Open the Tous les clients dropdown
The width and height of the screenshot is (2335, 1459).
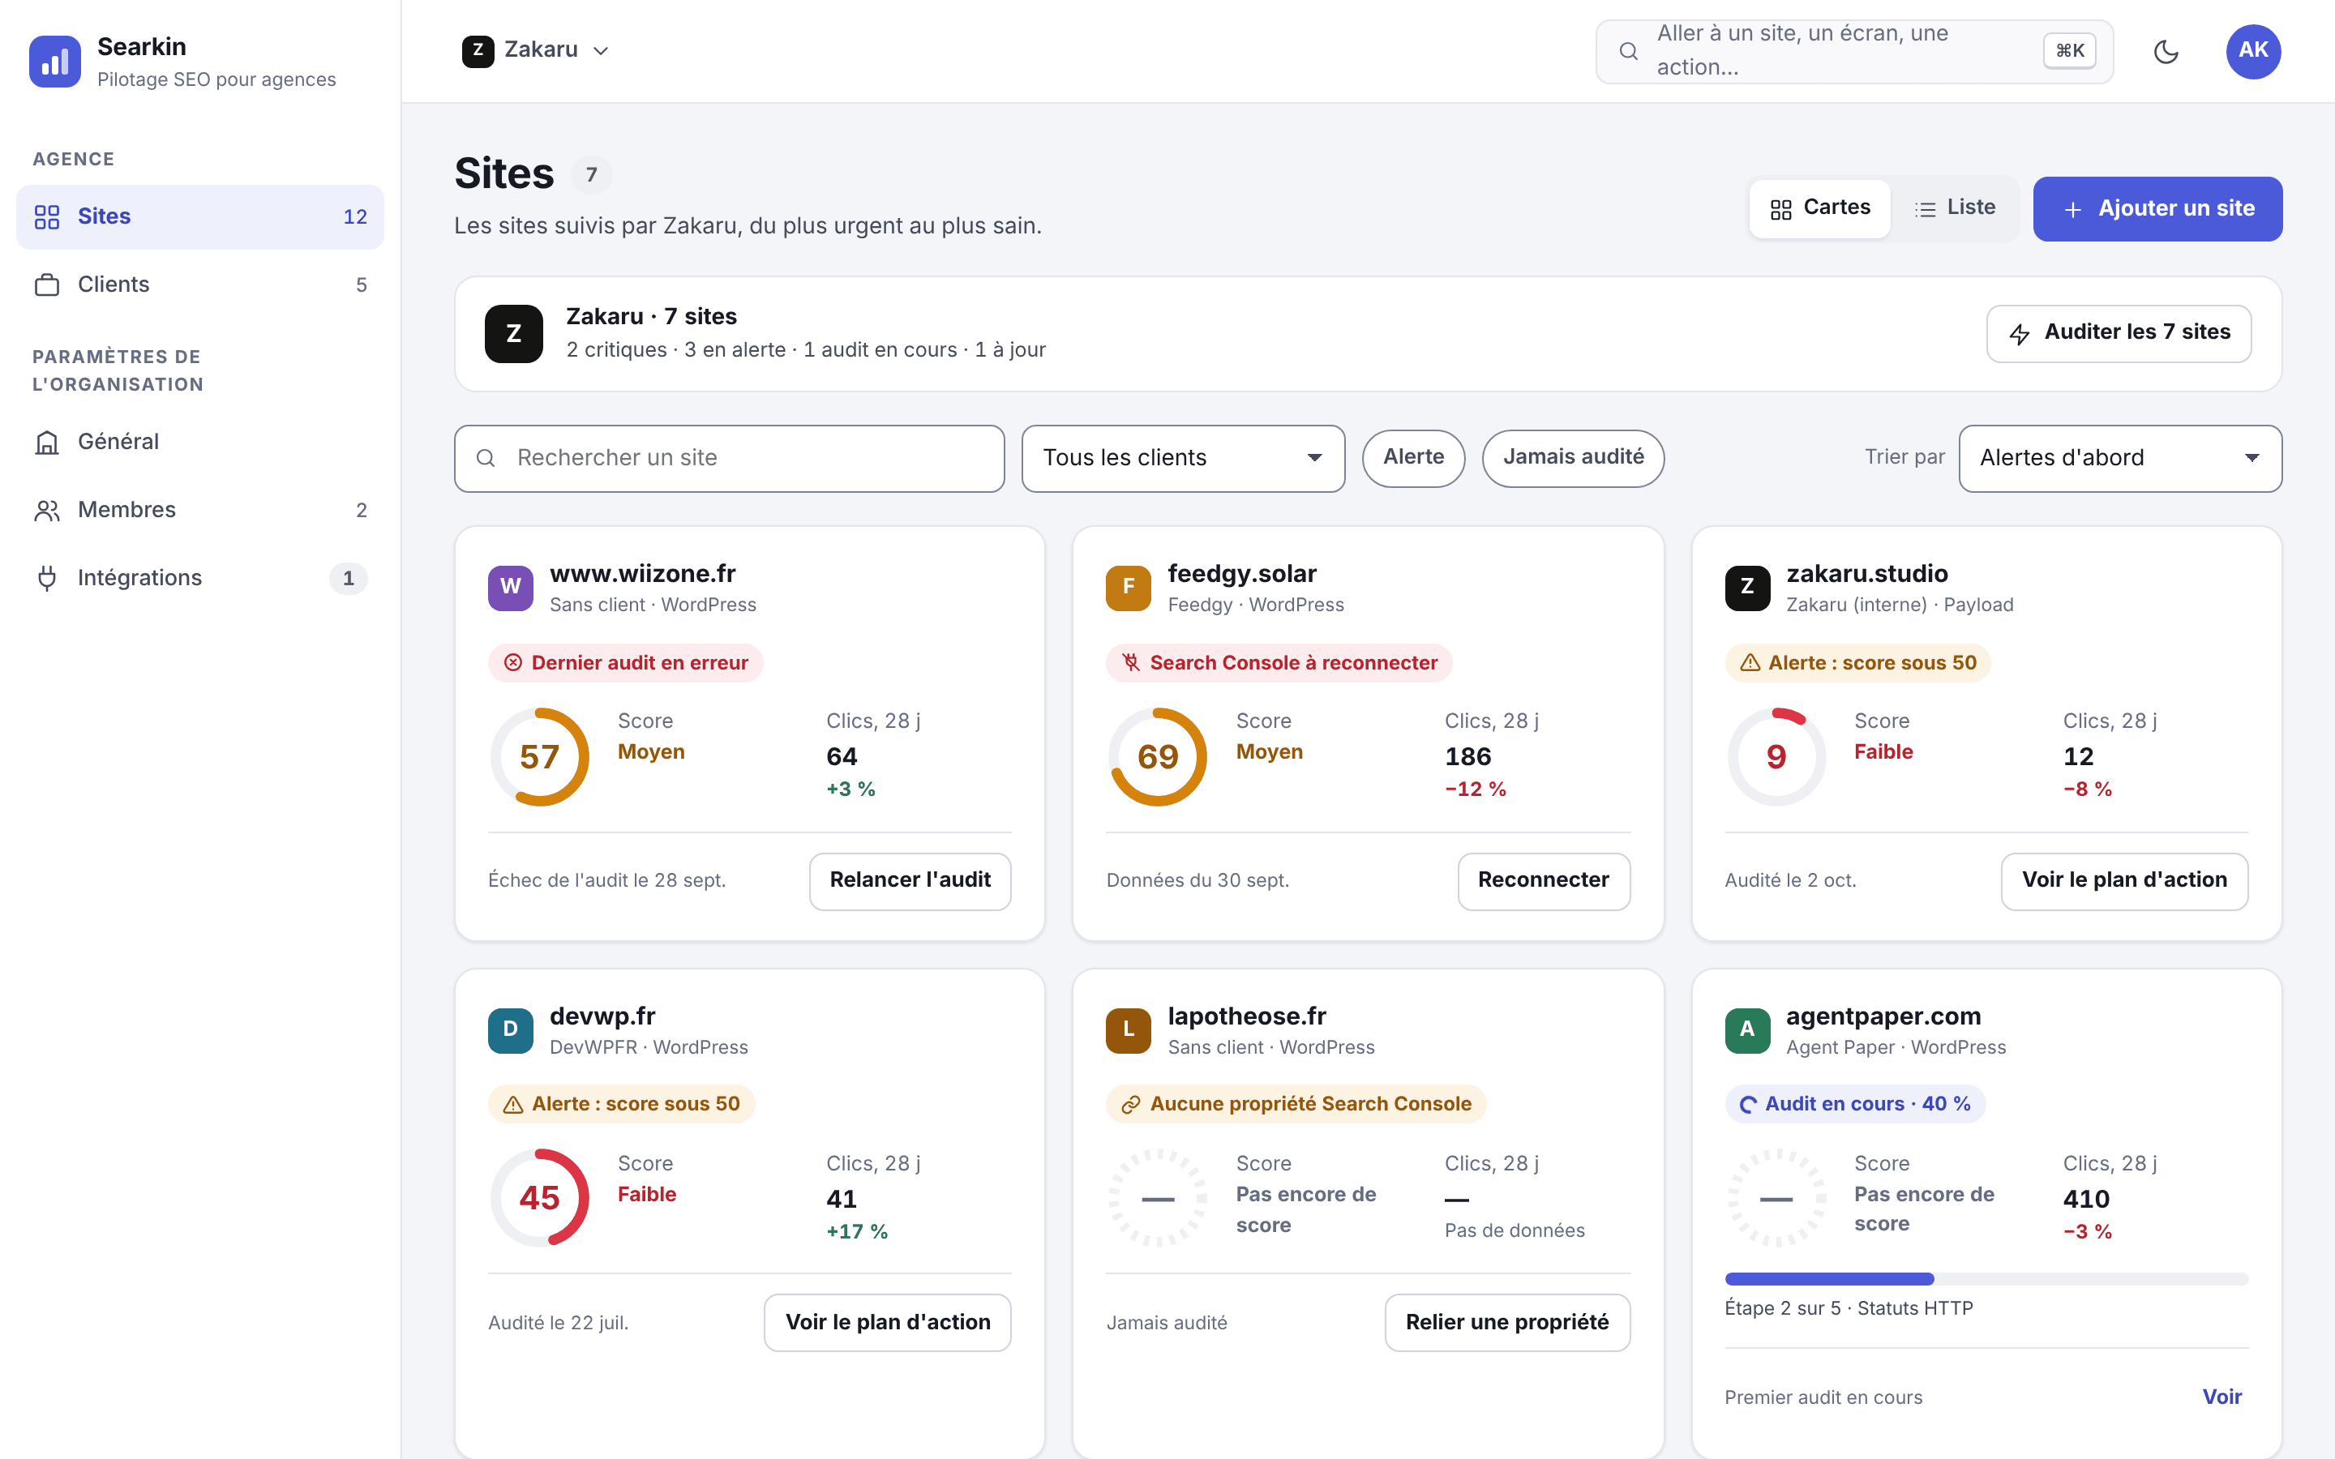[1183, 458]
